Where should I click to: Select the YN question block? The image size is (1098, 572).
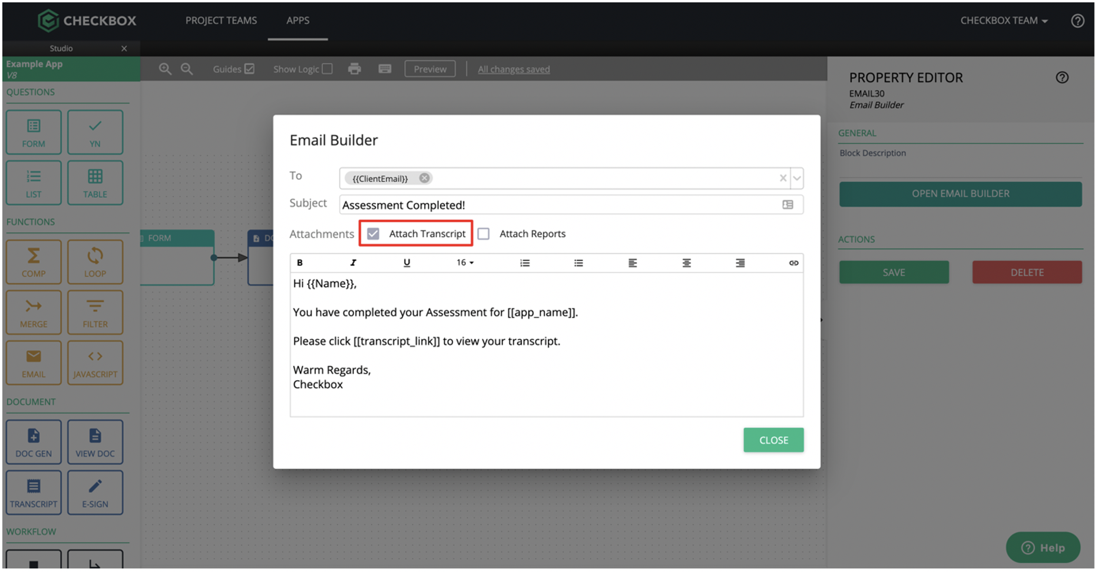pyautogui.click(x=95, y=132)
